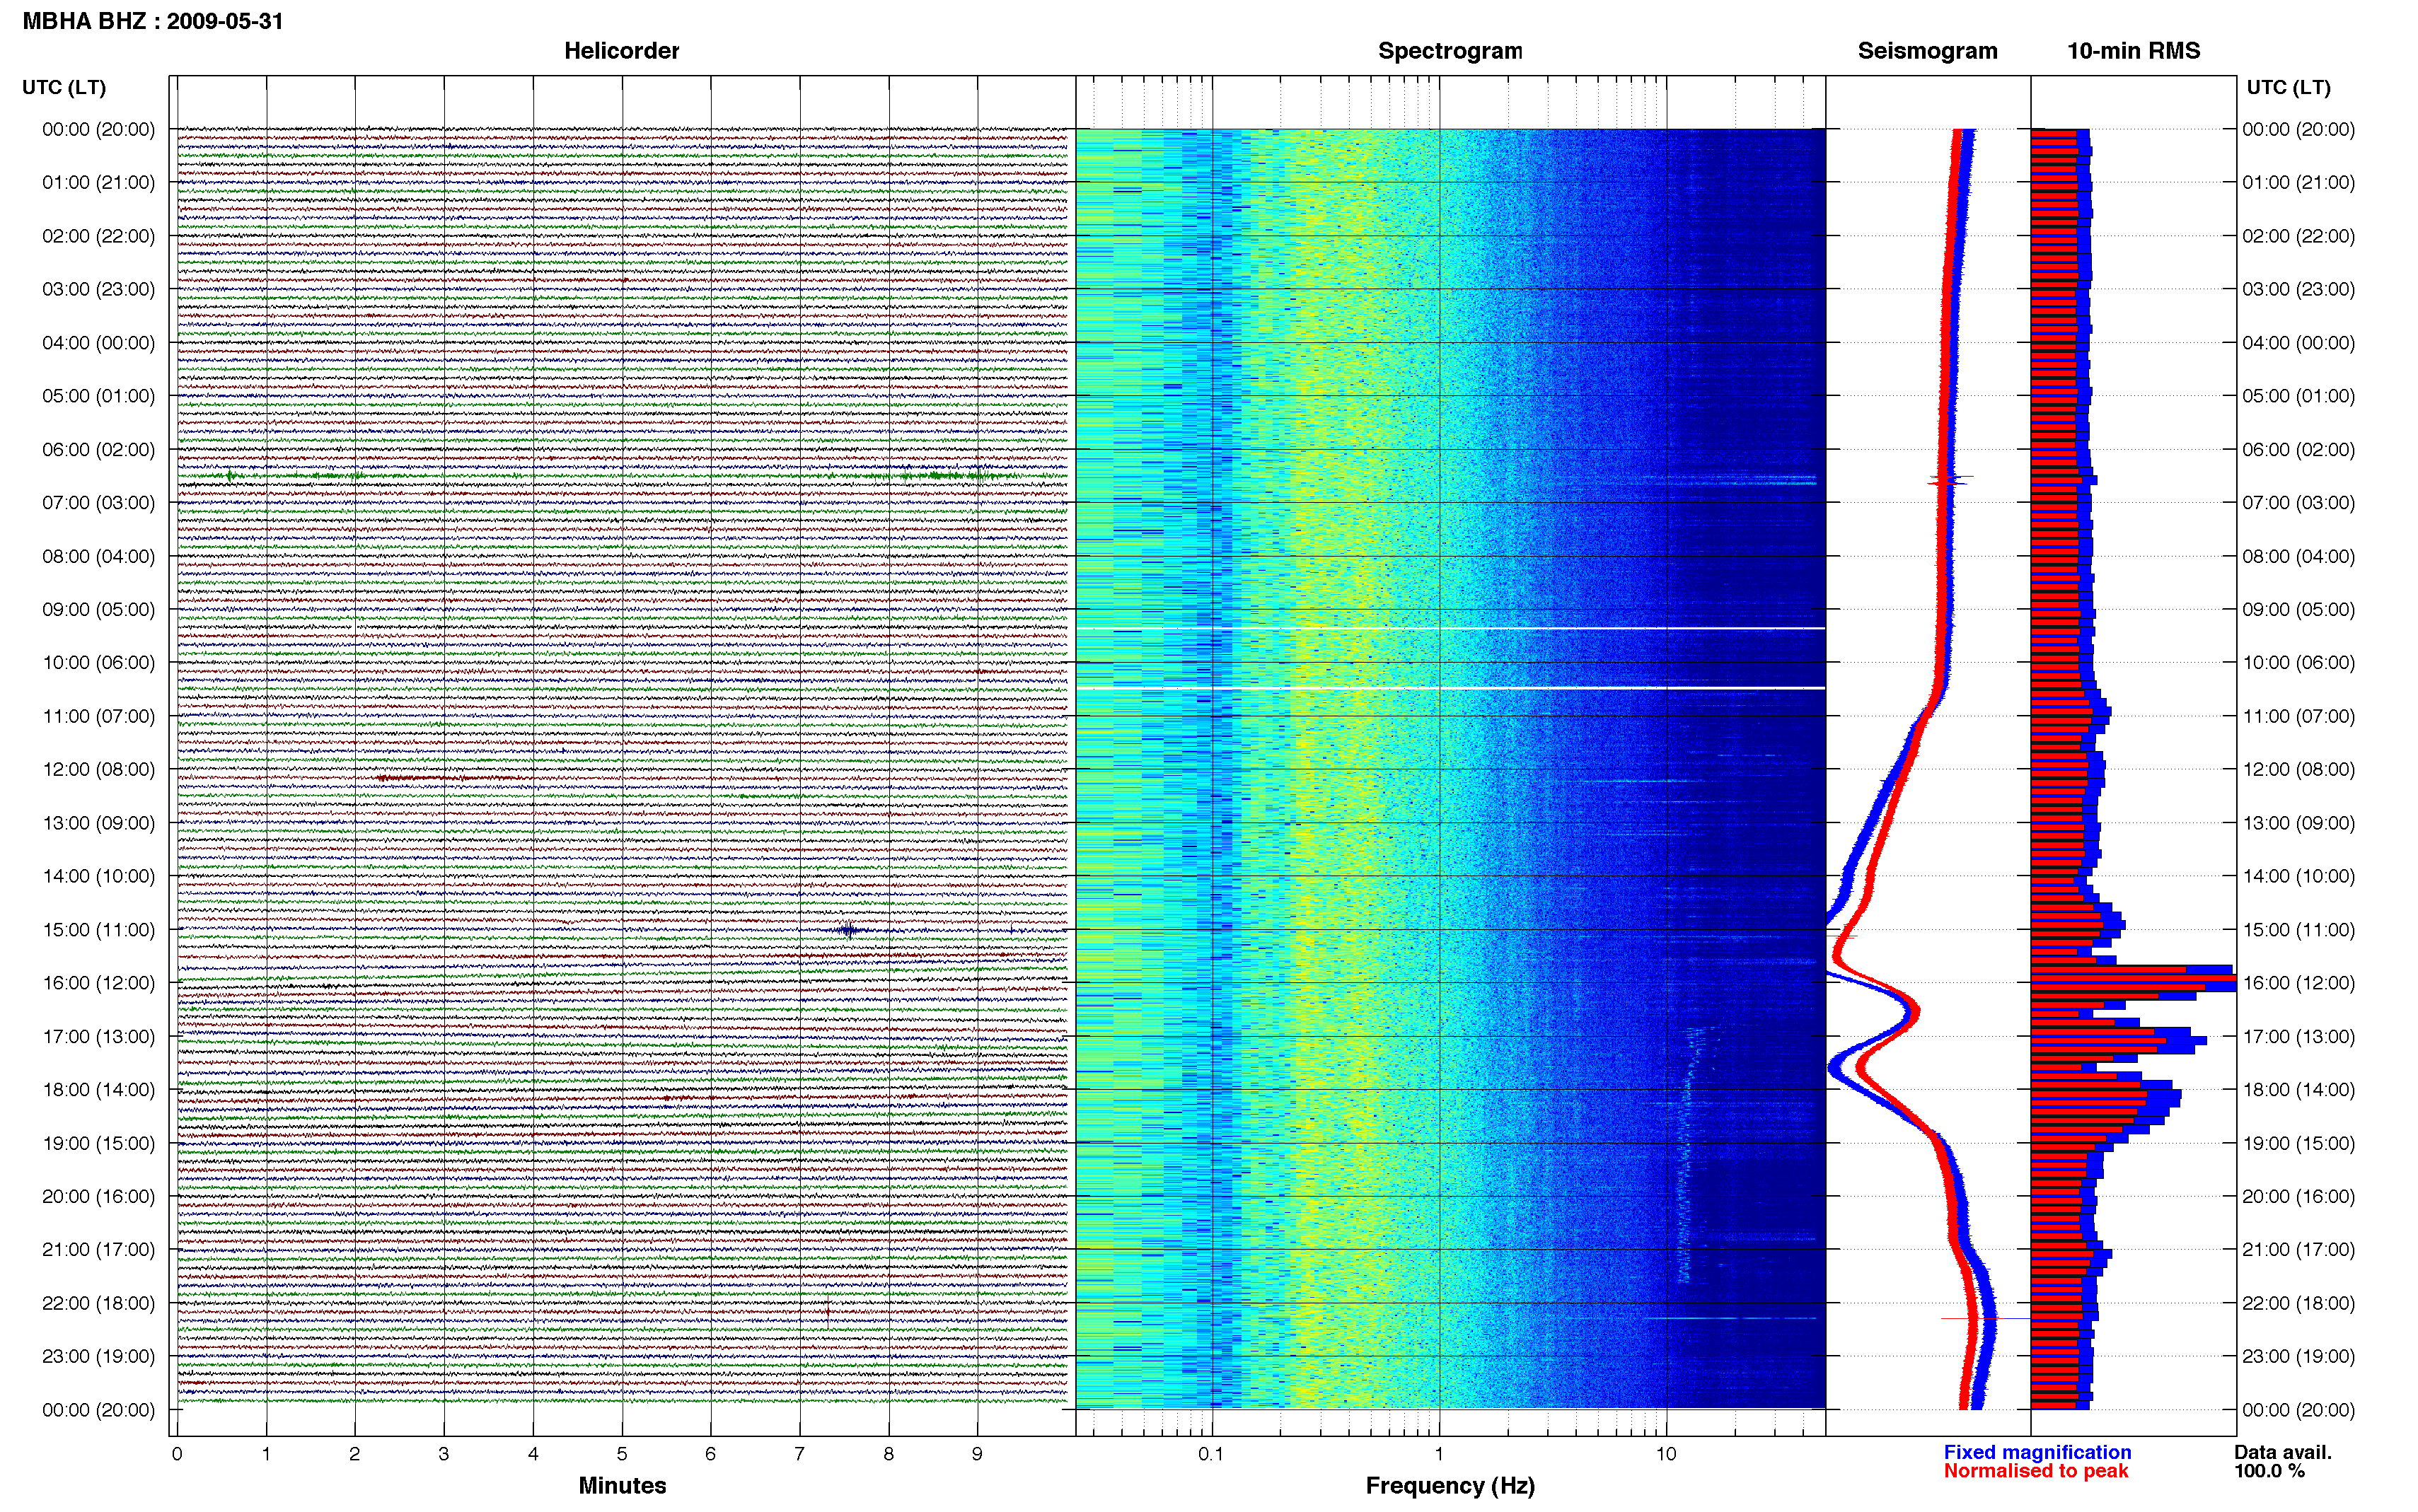Click the 'Frequency (Hz)' axis title
This screenshot has height=1512, width=2418.
pos(1450,1486)
